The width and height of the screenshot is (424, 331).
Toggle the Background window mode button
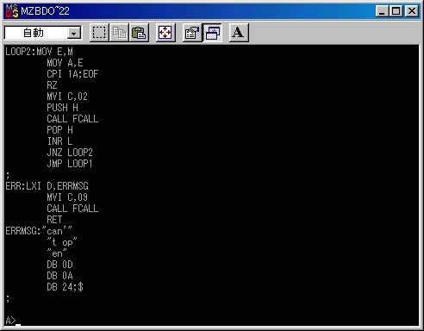tap(212, 33)
